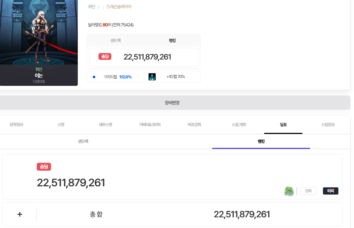Select the 타락 toggle option
Image resolution: width=354 pixels, height=228 pixels.
click(x=330, y=191)
